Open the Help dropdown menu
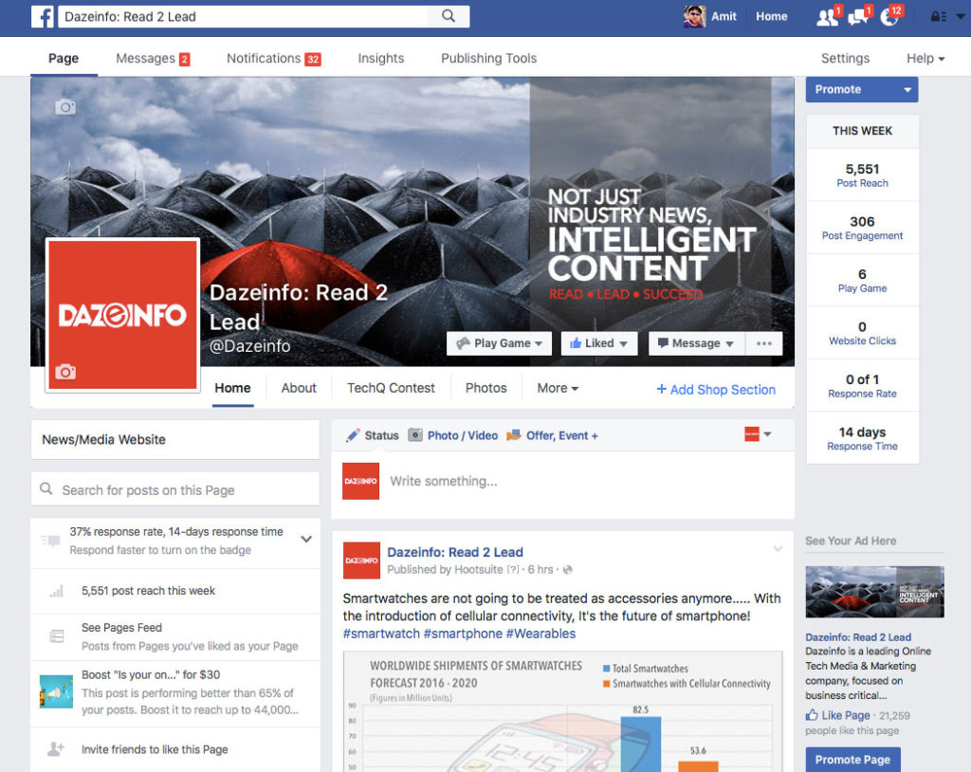This screenshot has width=971, height=772. (924, 58)
